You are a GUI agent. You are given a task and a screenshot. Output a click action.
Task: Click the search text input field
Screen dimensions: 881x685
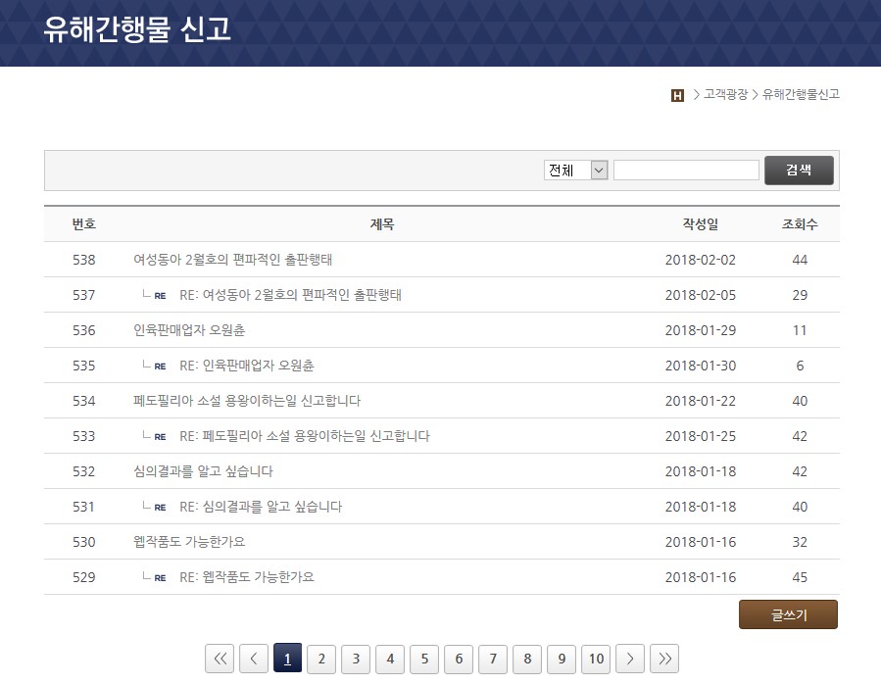(686, 171)
